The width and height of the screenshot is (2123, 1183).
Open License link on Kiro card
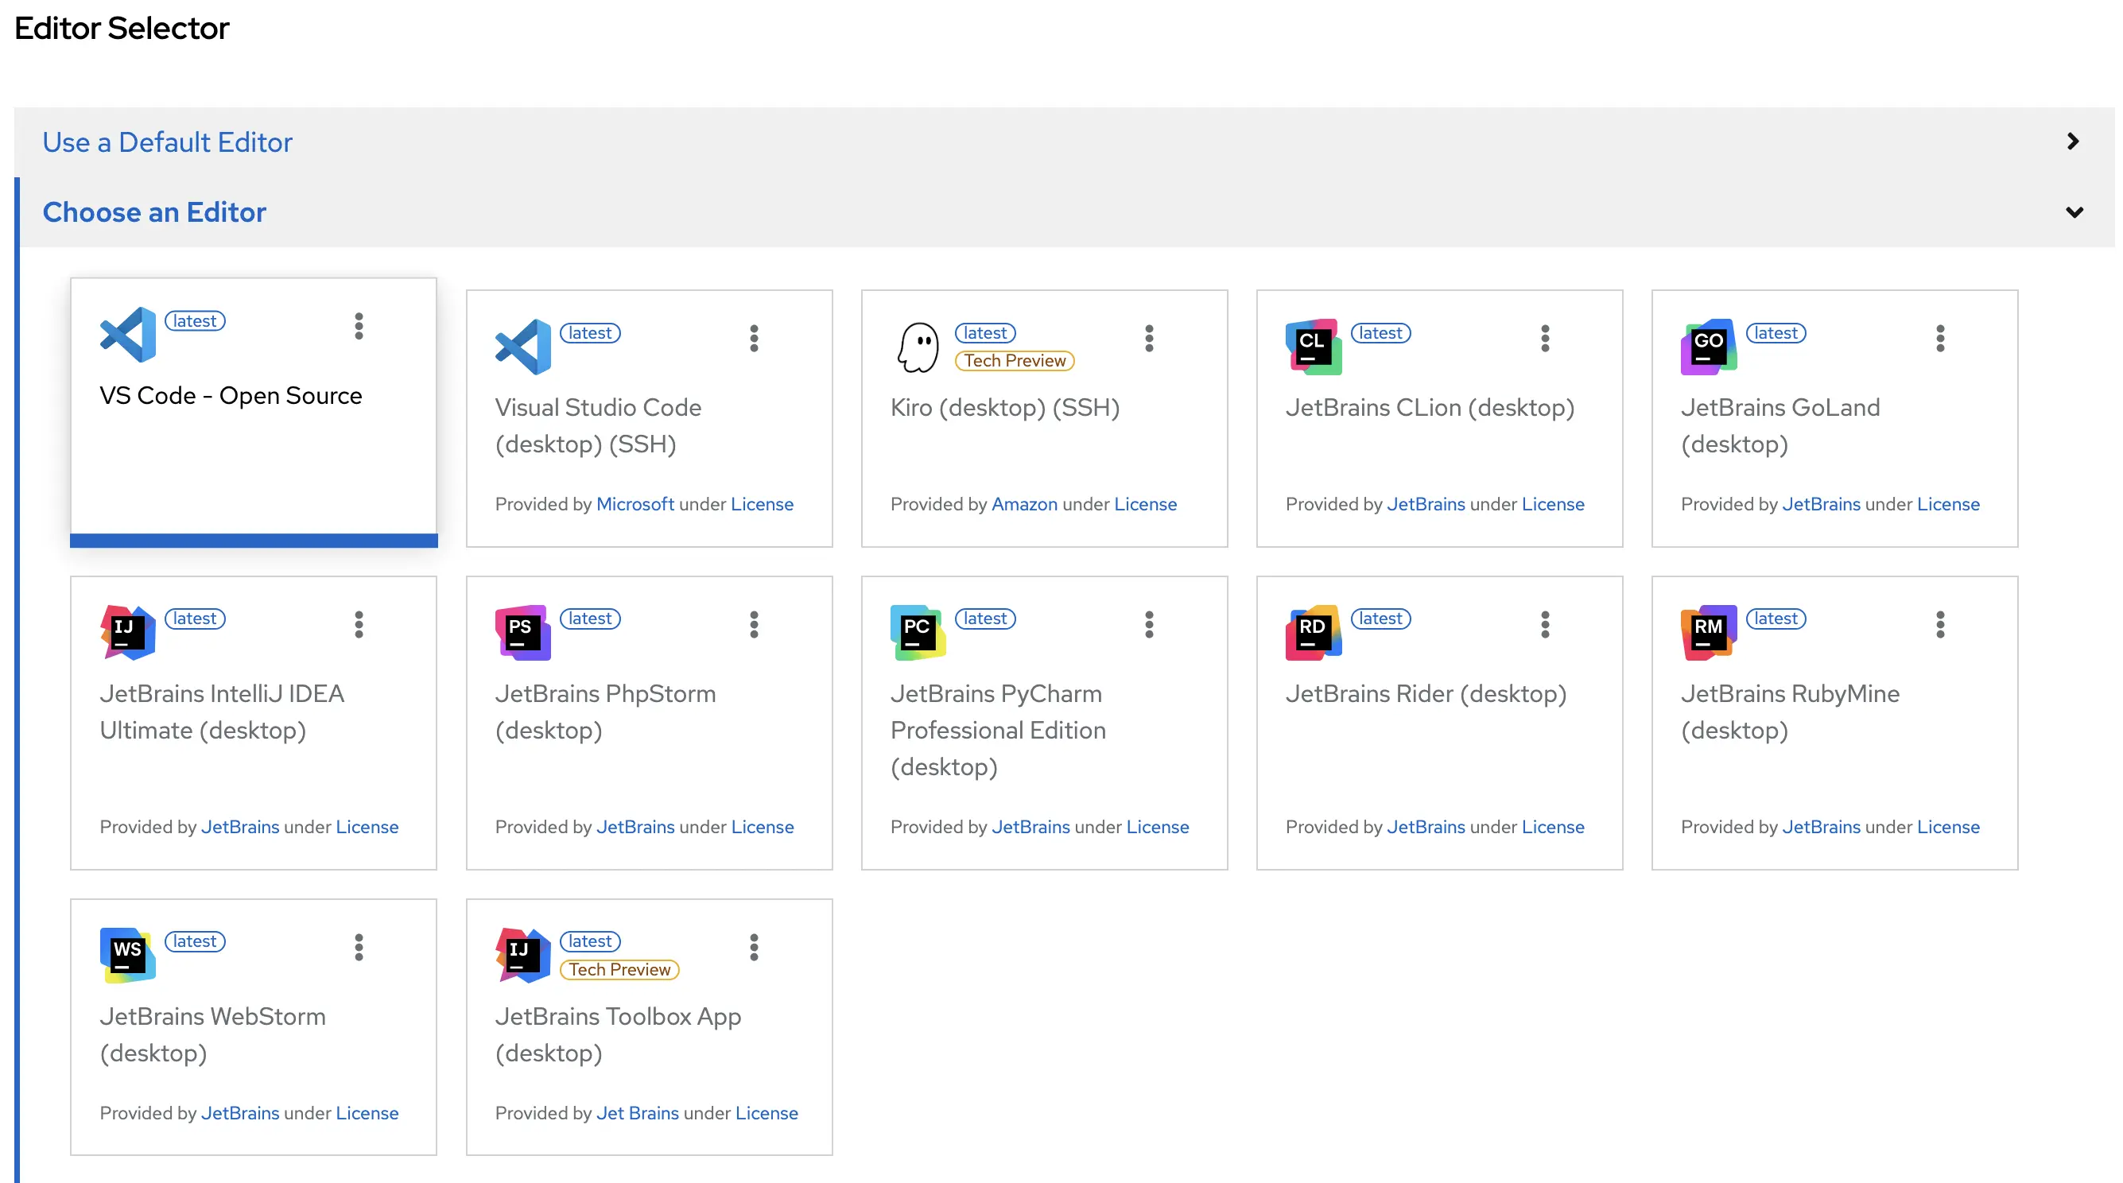pos(1146,504)
